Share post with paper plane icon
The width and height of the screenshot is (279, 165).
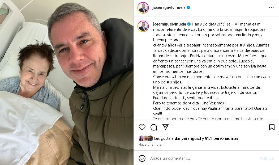click(x=165, y=127)
